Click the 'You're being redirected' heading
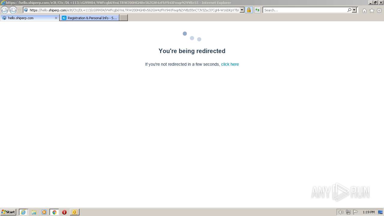The height and width of the screenshot is (216, 384). 192,51
